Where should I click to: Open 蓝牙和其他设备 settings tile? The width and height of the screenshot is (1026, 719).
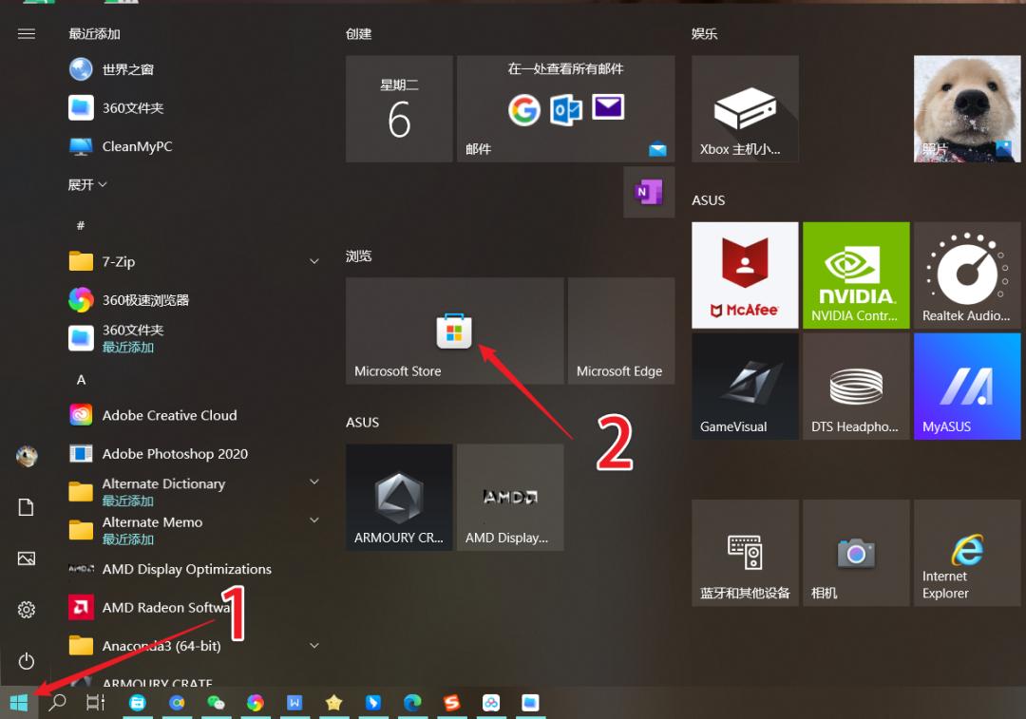click(x=745, y=553)
